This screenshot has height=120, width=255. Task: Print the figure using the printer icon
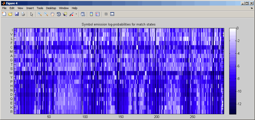[23, 14]
